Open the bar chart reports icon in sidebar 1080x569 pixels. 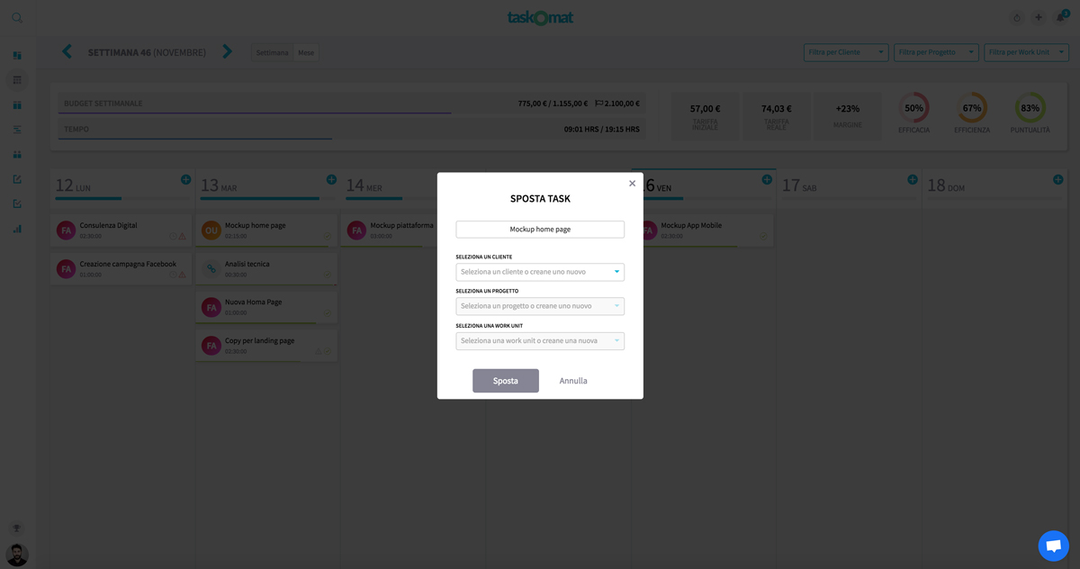[17, 229]
